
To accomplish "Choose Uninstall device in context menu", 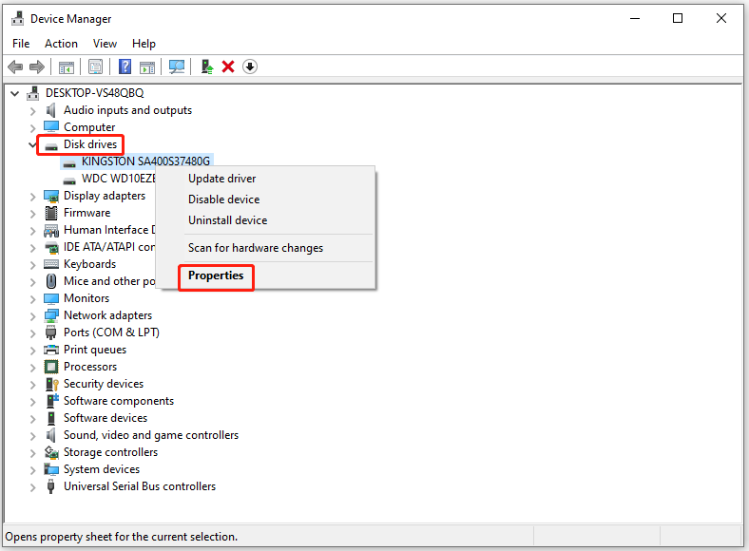I will coord(227,220).
